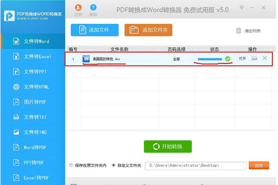Click the 注册 register icon
This screenshot has width=278, height=185.
[78, 7]
